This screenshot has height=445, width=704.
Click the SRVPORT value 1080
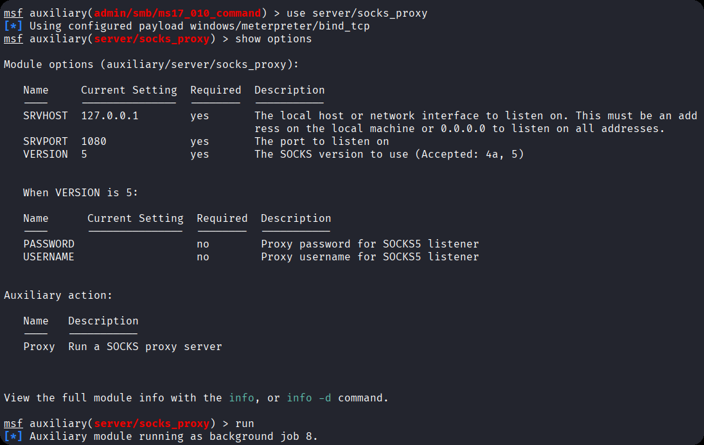pos(94,142)
